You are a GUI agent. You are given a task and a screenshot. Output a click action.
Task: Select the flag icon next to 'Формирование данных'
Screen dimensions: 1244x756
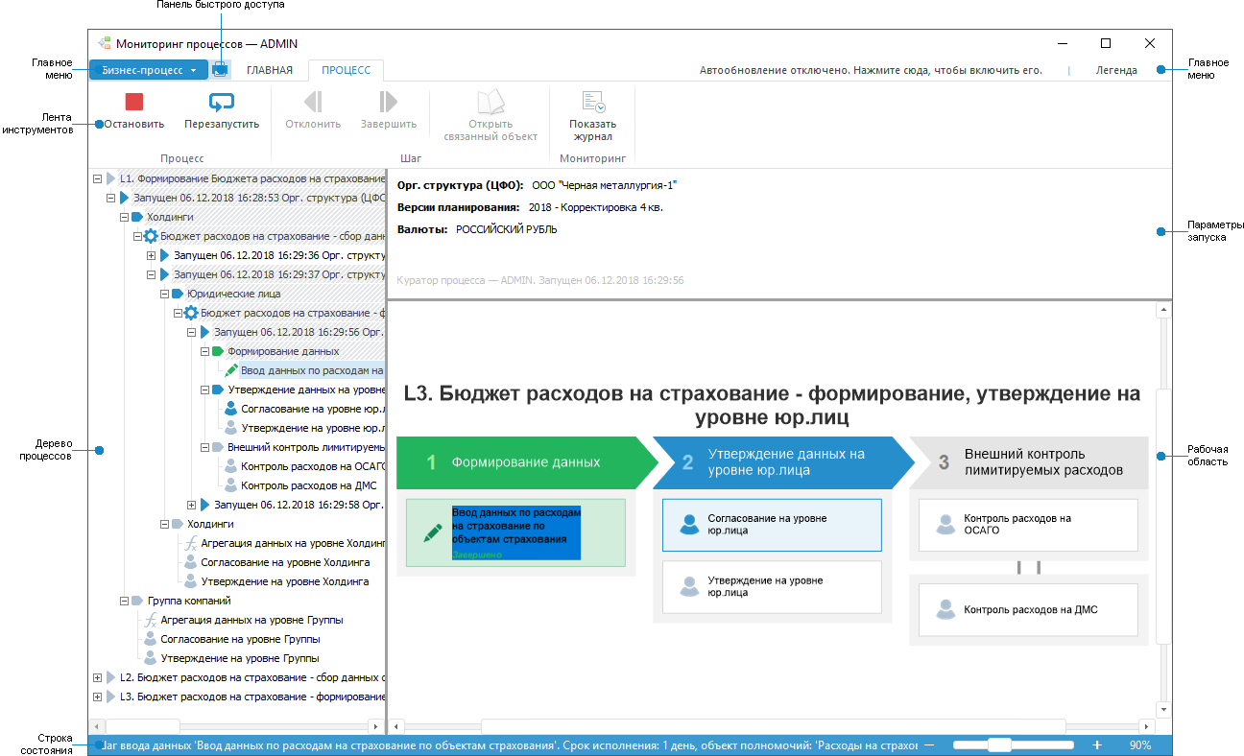pos(218,351)
